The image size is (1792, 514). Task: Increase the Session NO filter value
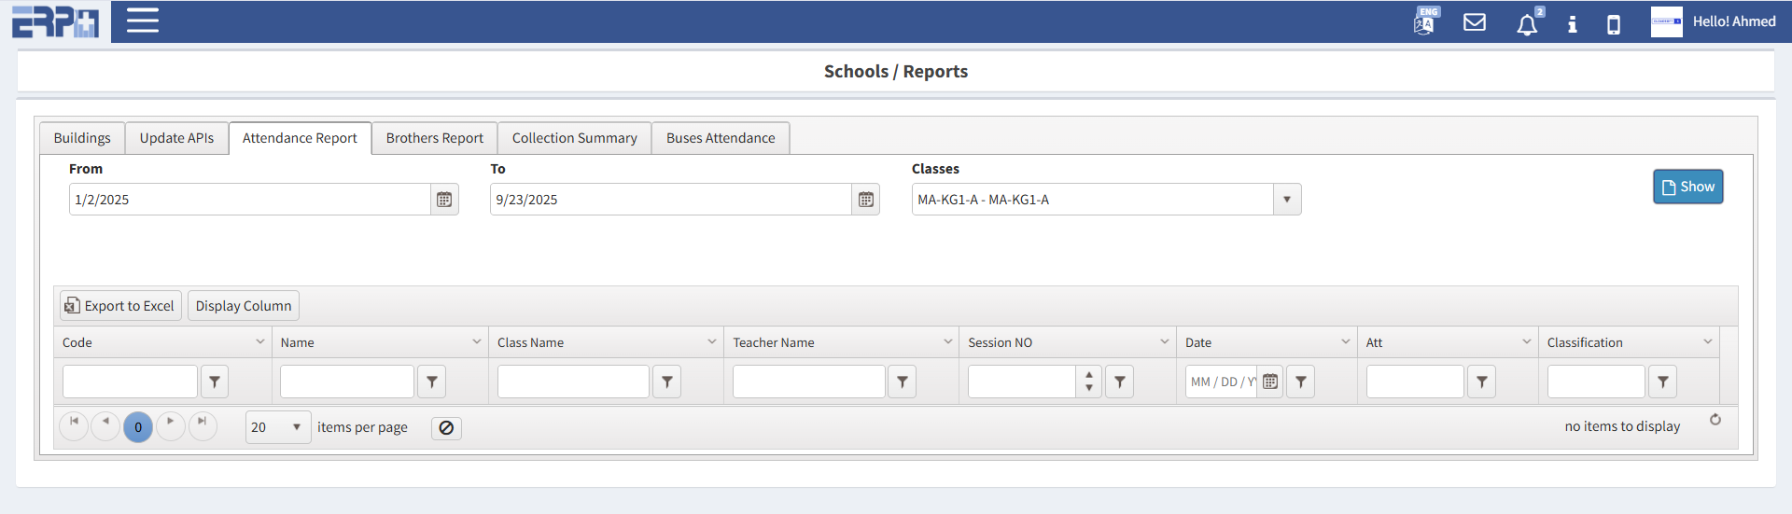coord(1089,375)
